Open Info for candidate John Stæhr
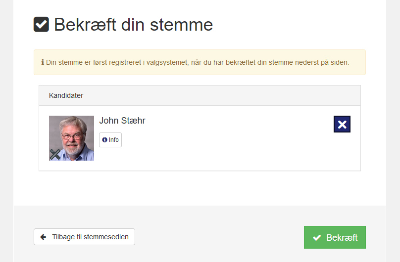 pos(110,140)
